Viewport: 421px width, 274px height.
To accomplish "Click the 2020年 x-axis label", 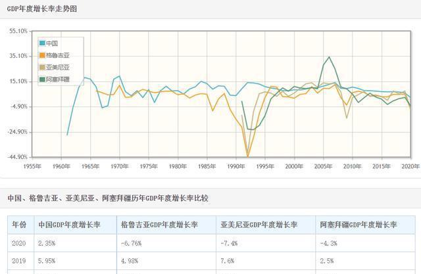I will (x=410, y=166).
